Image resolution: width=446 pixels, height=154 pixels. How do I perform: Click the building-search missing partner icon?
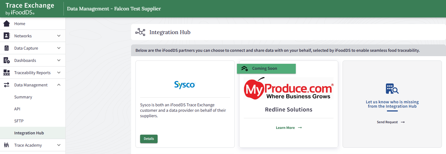[x=392, y=89]
